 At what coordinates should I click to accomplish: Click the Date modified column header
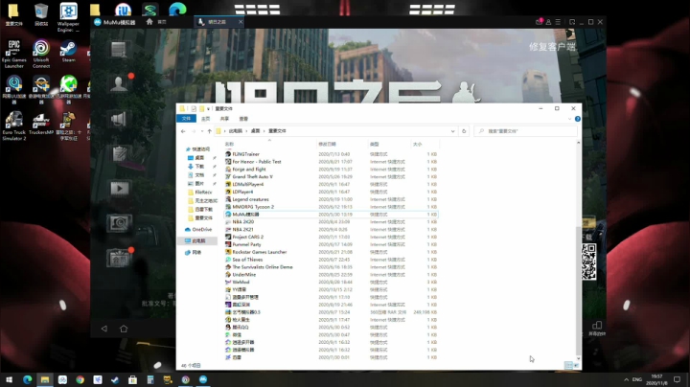pos(341,144)
